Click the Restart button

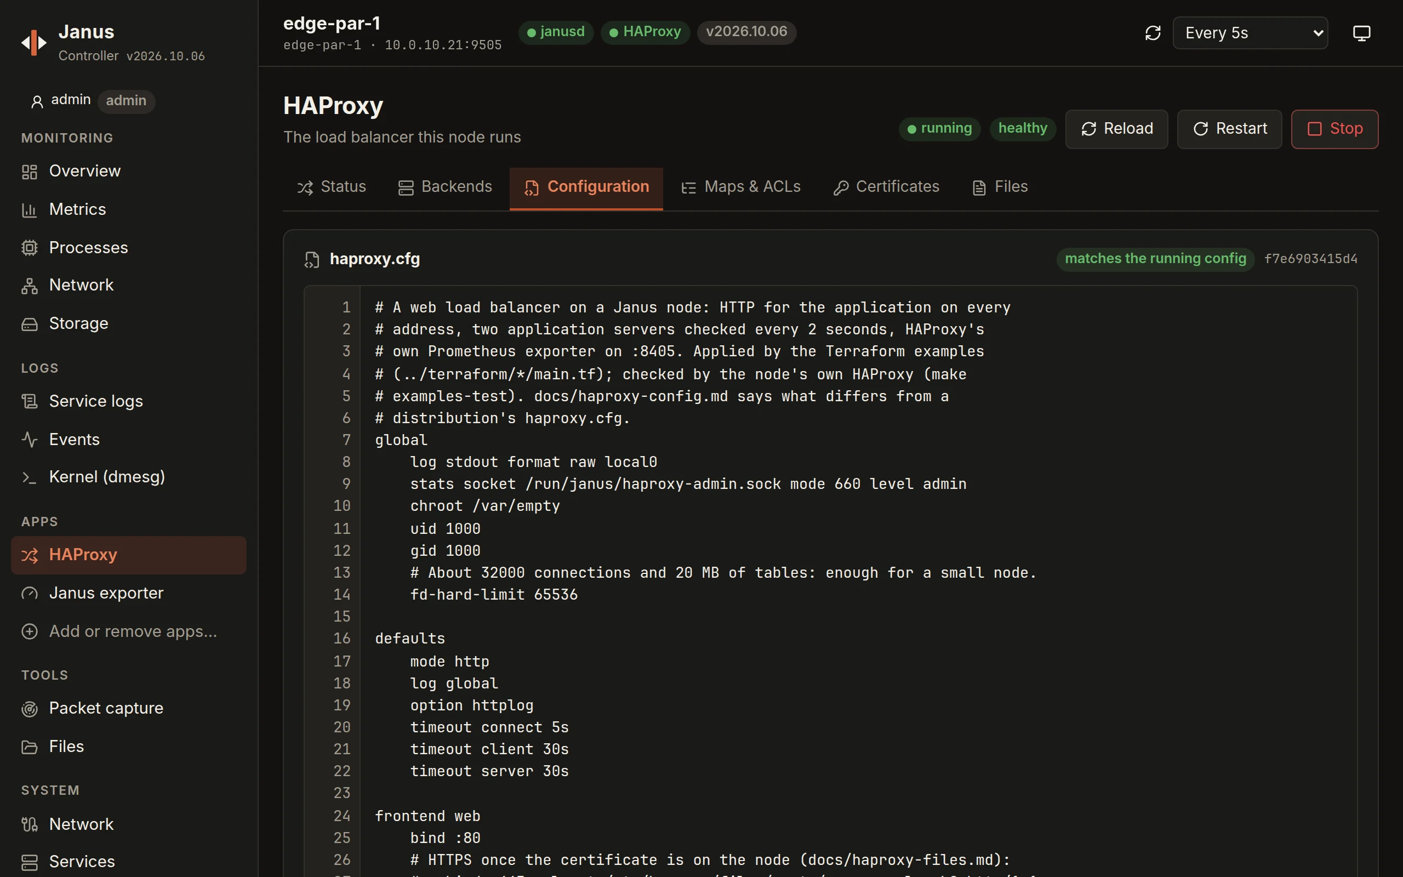[x=1230, y=129]
